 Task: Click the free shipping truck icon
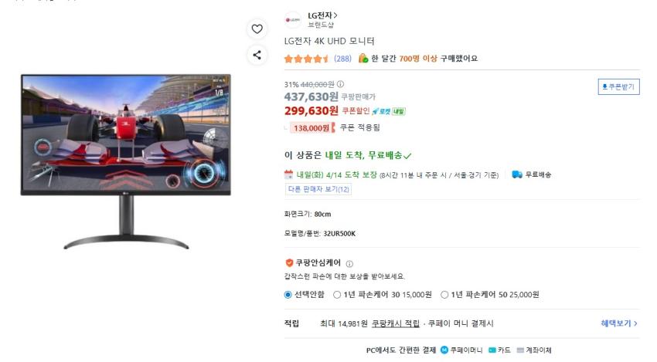tap(517, 174)
